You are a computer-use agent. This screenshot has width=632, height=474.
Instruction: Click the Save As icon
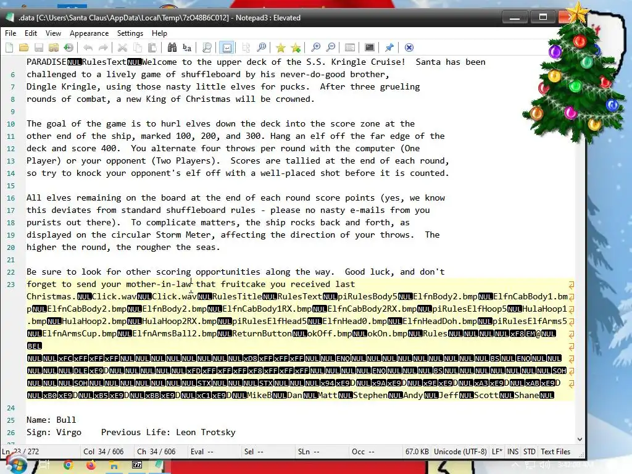click(54, 48)
